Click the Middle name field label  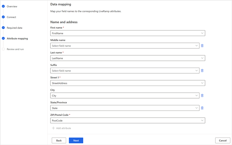(58, 40)
